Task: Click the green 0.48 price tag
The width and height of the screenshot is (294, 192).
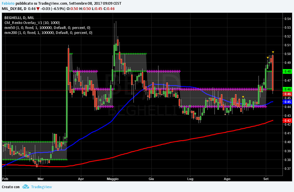Action: 288,71
